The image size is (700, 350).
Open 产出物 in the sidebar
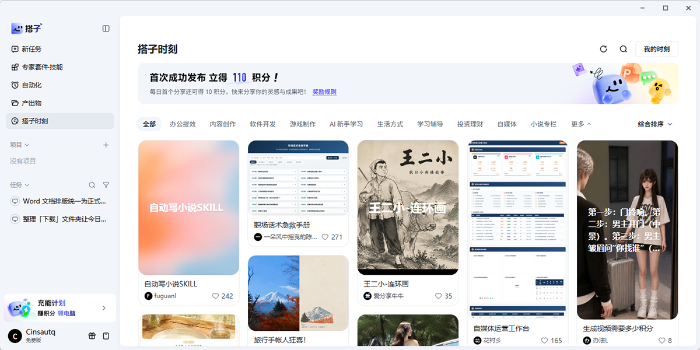coord(60,103)
